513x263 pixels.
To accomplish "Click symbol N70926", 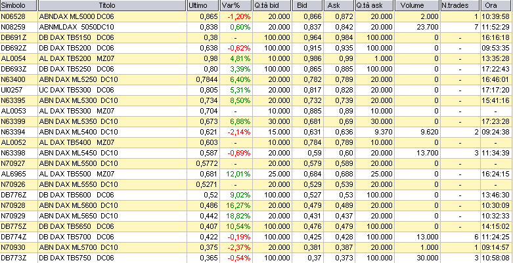I will tap(13, 184).
